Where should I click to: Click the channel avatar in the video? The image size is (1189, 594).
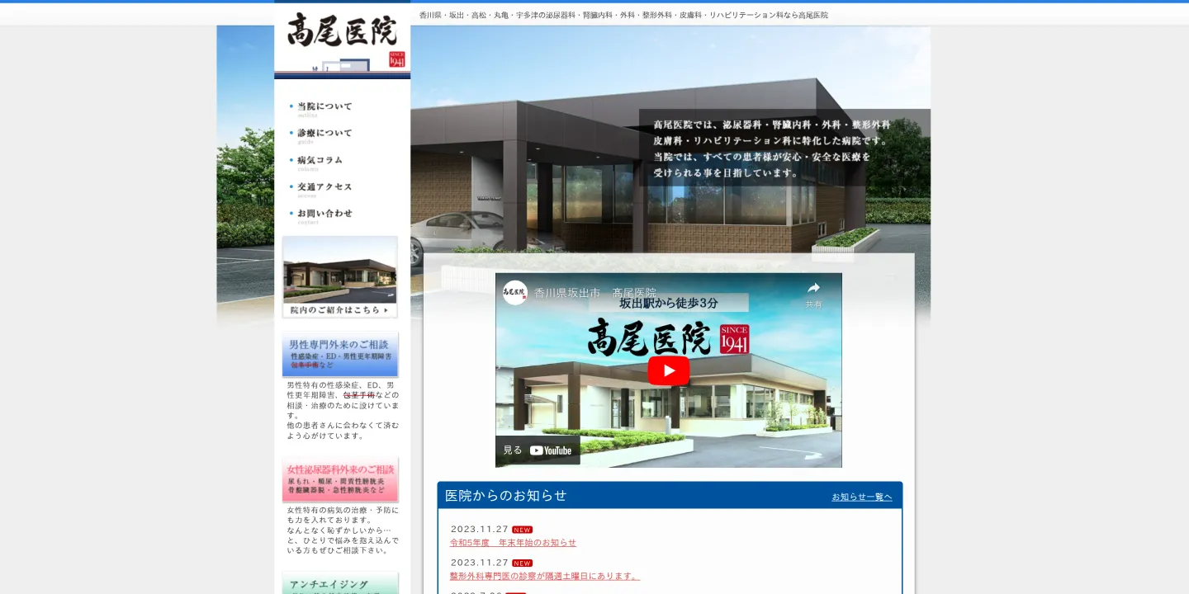click(x=515, y=293)
